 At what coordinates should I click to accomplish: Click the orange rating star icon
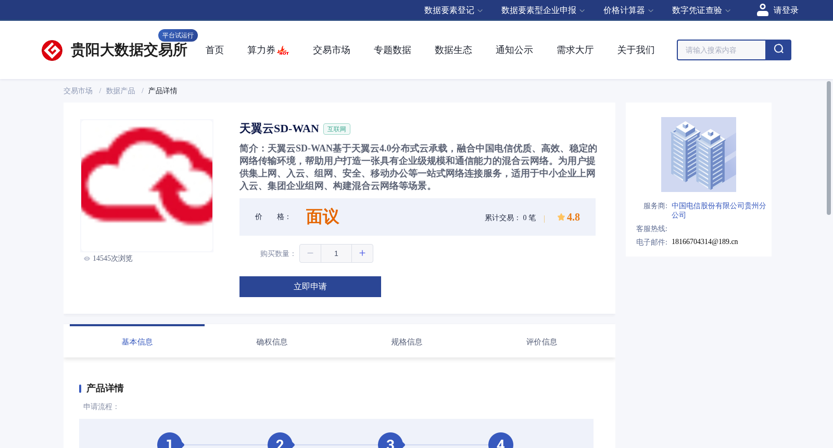[x=561, y=217]
